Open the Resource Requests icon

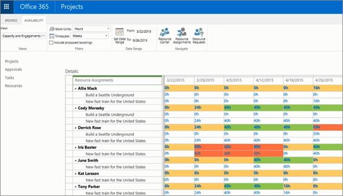(199, 32)
